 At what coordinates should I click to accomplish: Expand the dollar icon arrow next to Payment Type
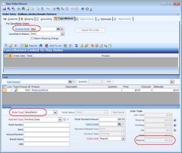(68, 119)
